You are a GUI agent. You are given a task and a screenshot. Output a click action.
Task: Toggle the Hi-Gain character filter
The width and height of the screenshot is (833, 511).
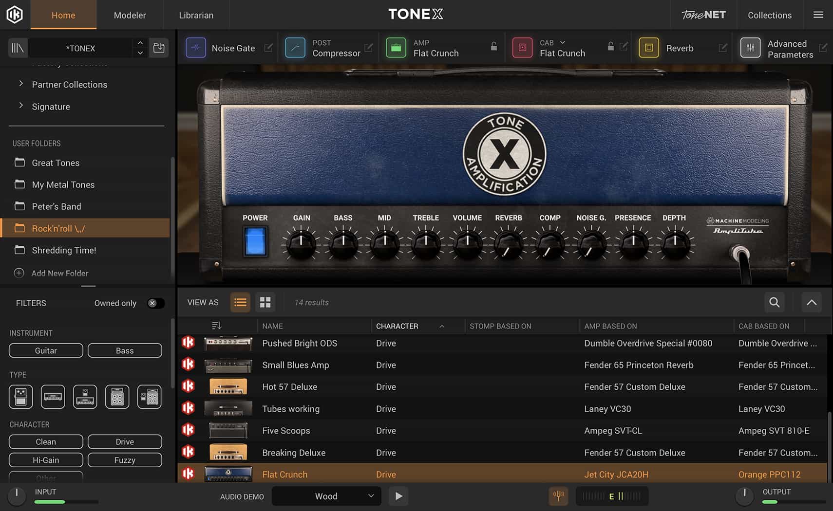point(46,460)
